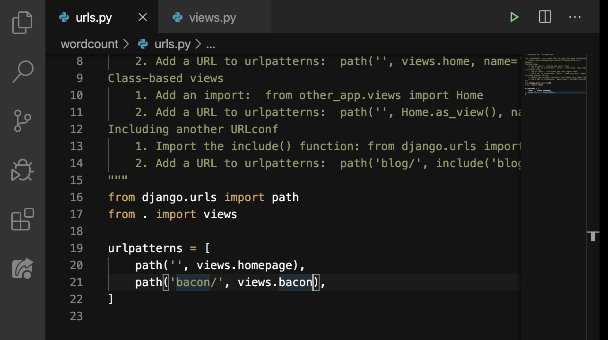This screenshot has width=608, height=340.
Task: Open the Extensions view
Action: (x=23, y=220)
